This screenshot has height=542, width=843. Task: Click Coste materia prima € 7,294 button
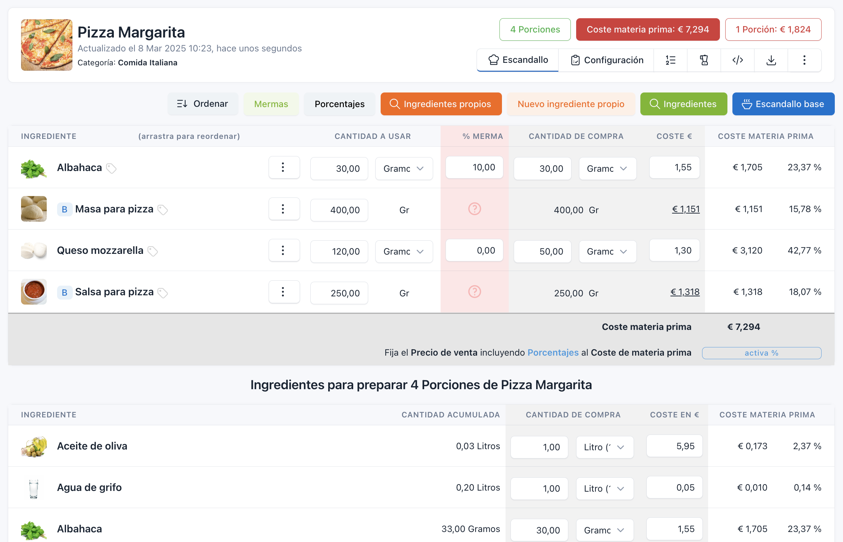(x=648, y=29)
